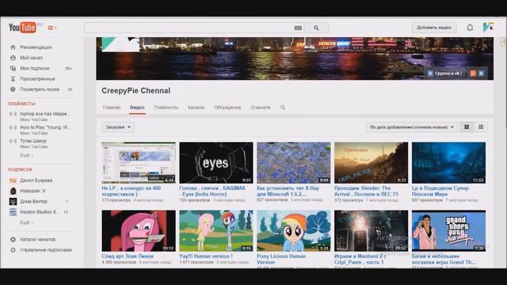
Task: Open Управление подписками gear entry
Action: pyautogui.click(x=46, y=250)
